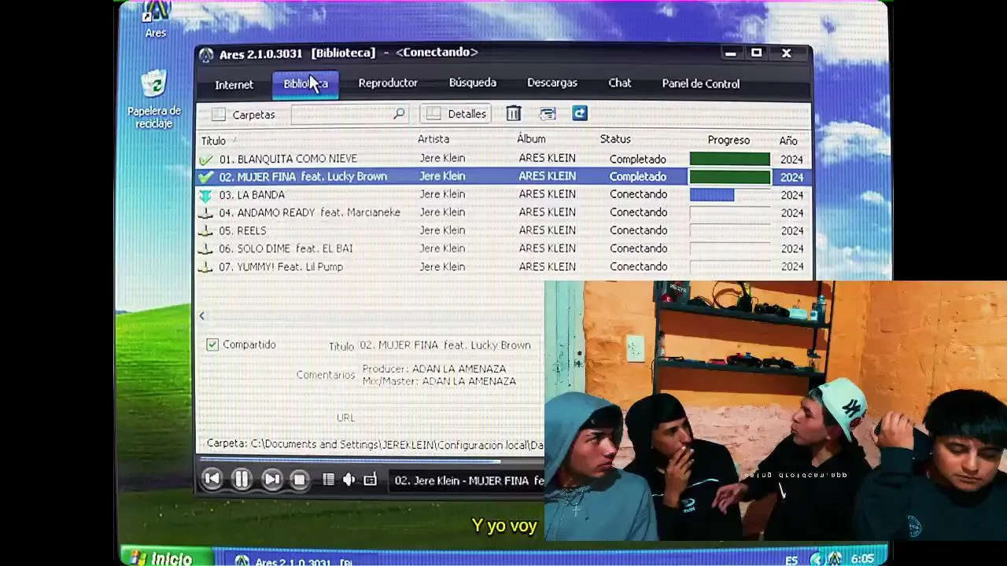Click the pending icon of SOLO DIME row

206,249
